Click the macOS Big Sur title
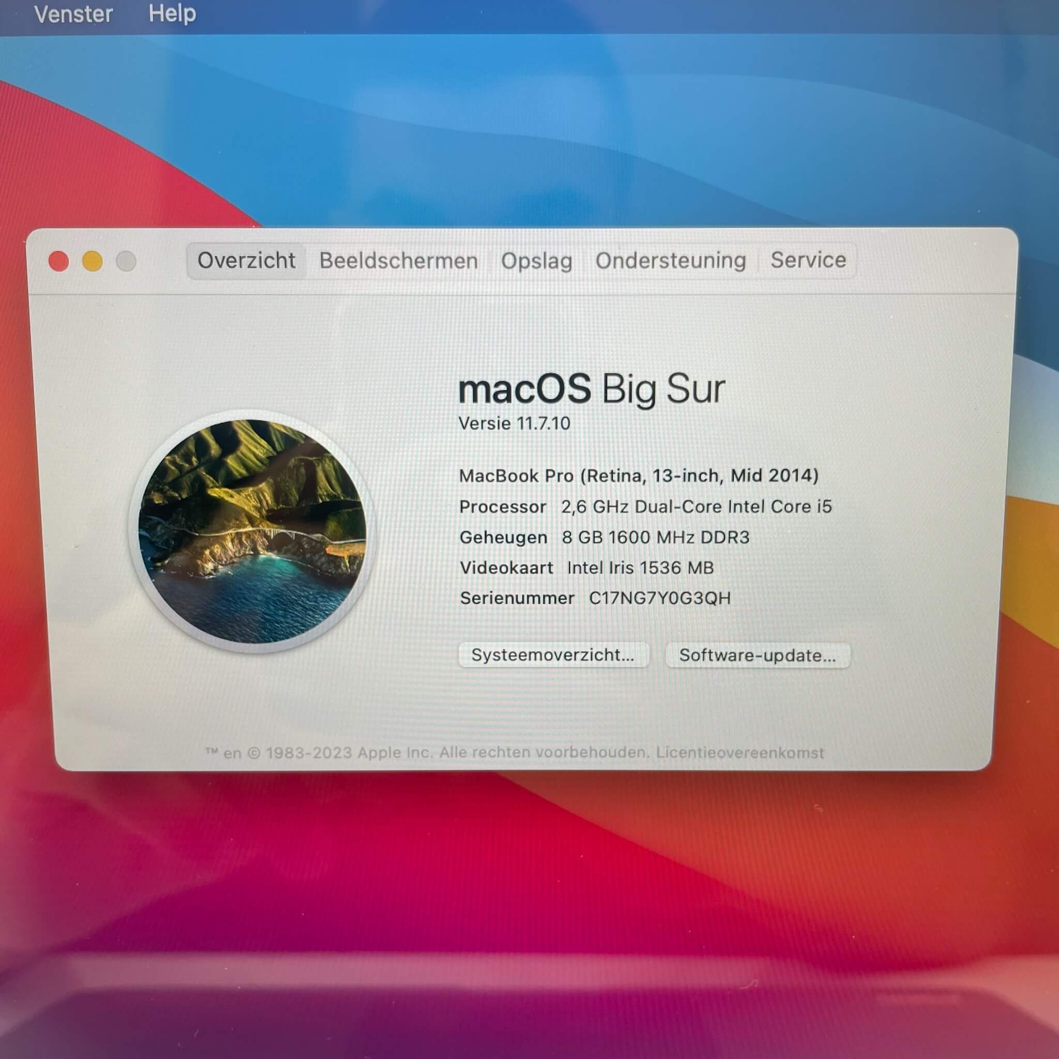 (592, 389)
